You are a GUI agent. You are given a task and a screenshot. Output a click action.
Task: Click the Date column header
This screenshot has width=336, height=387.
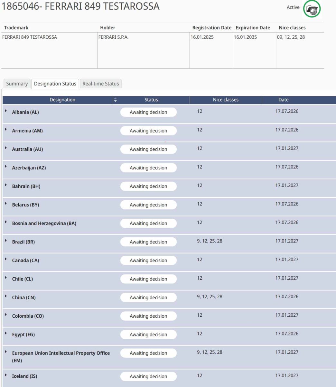pos(283,100)
